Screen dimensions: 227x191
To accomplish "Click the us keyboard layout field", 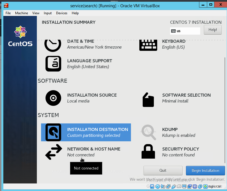I will [185, 31].
